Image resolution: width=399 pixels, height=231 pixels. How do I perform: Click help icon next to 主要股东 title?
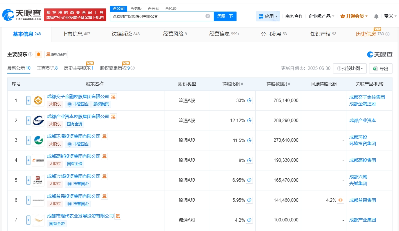(x=30, y=54)
